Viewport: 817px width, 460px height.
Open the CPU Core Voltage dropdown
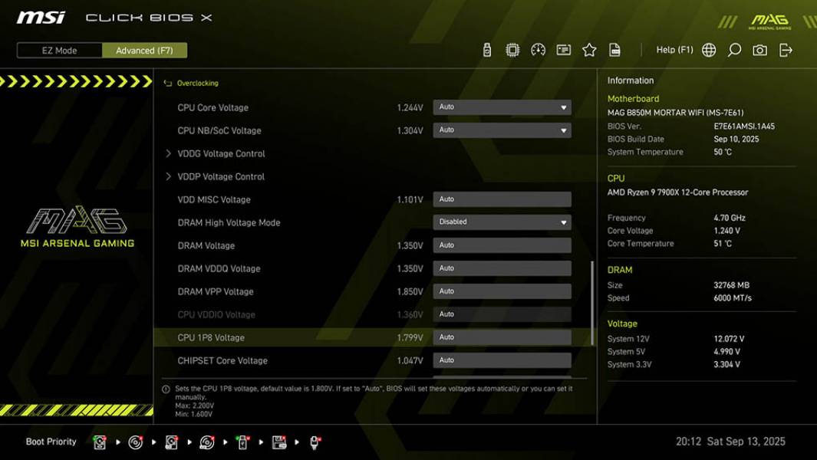pyautogui.click(x=502, y=107)
